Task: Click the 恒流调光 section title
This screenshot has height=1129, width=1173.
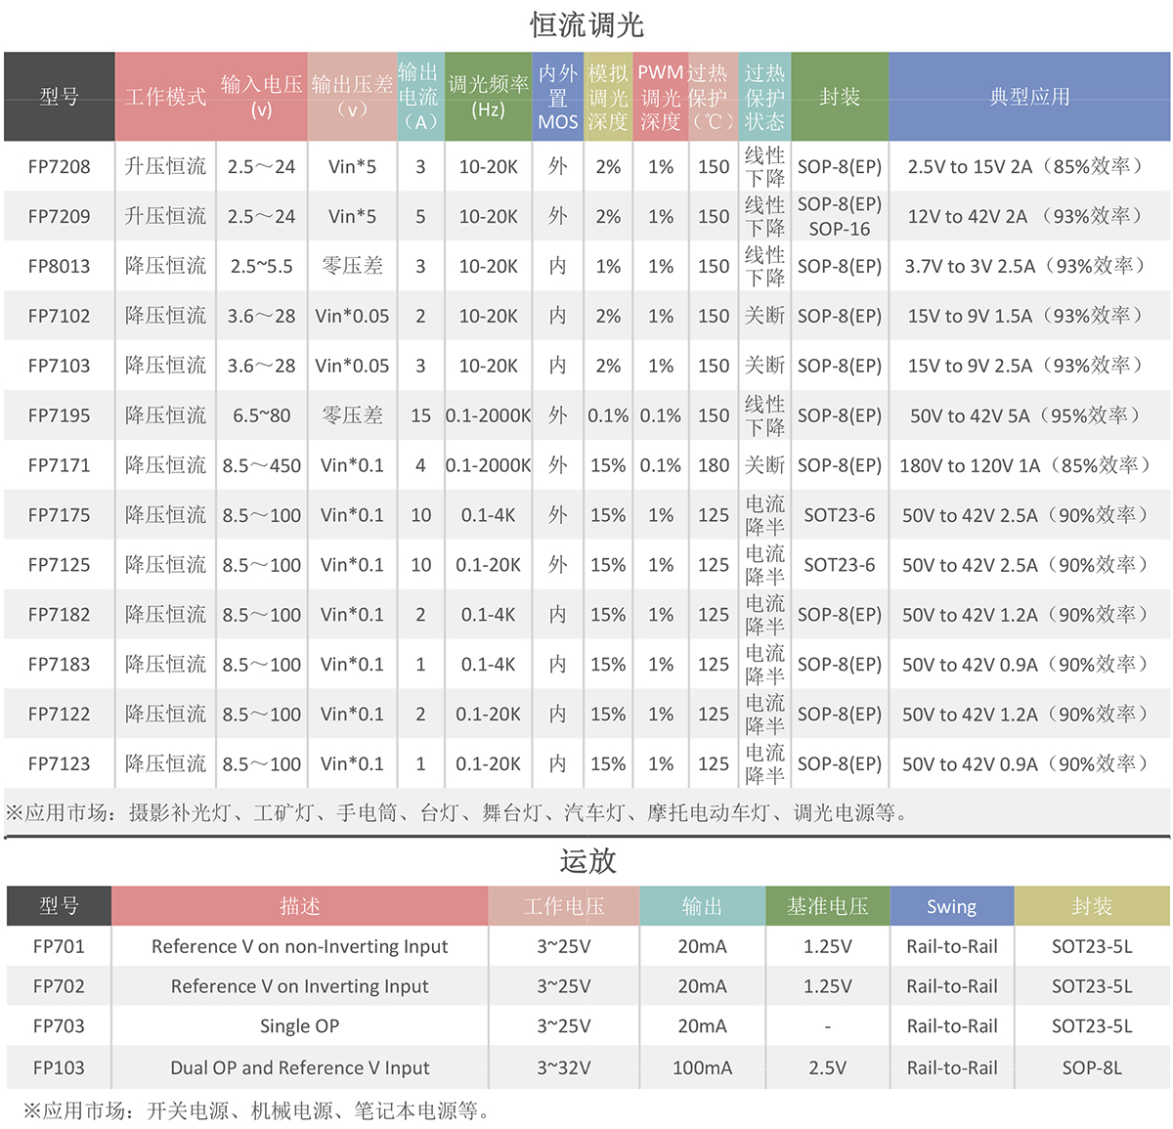Action: (x=586, y=24)
